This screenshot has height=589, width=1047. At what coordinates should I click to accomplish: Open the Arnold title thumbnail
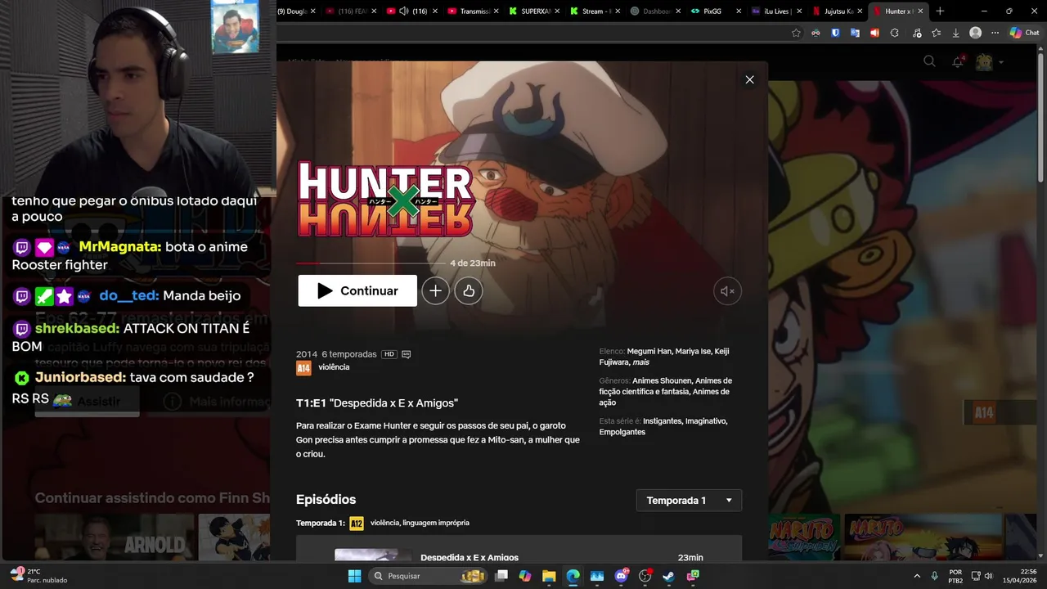(x=115, y=537)
